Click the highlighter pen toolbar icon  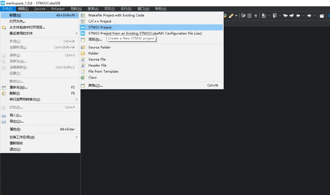tap(231, 16)
